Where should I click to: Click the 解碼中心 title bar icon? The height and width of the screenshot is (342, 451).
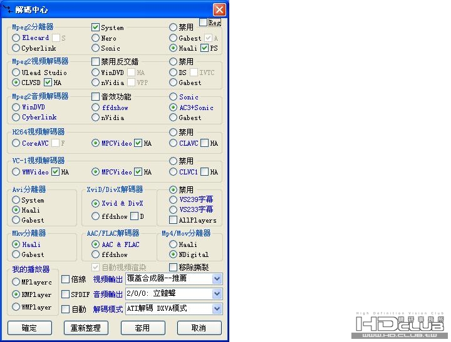8,9
